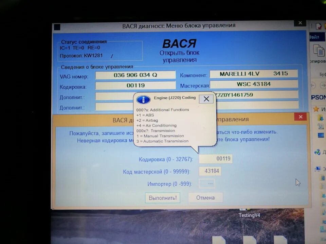Focus the Код мастерской input showing 43184
The width and height of the screenshot is (326, 244).
point(210,171)
